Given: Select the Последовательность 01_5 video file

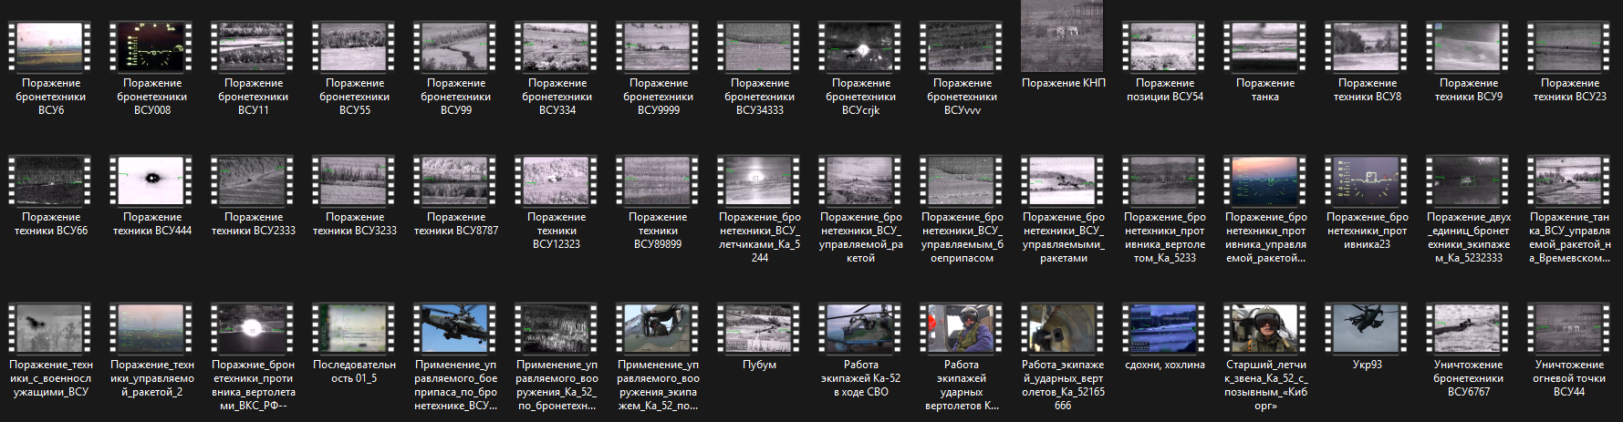Looking at the screenshot, I should coord(355,328).
